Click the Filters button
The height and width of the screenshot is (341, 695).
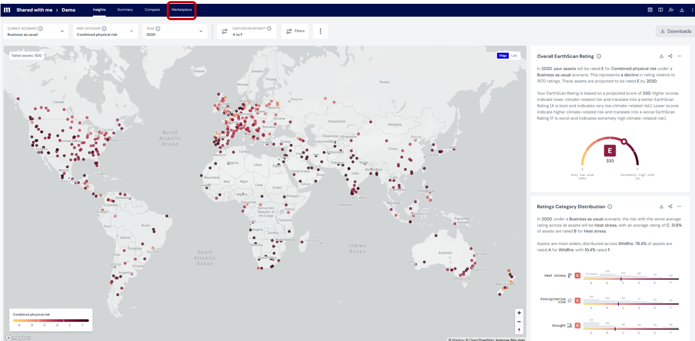(x=295, y=31)
